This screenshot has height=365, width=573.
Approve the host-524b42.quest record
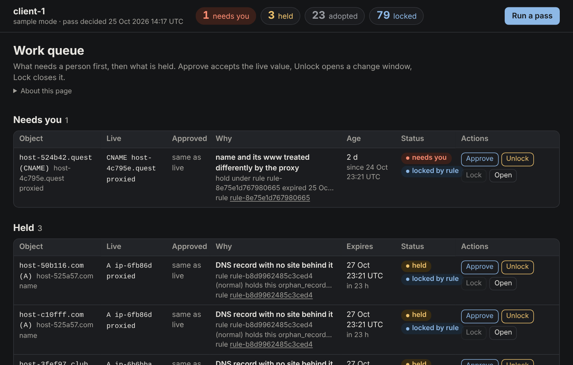coord(480,159)
